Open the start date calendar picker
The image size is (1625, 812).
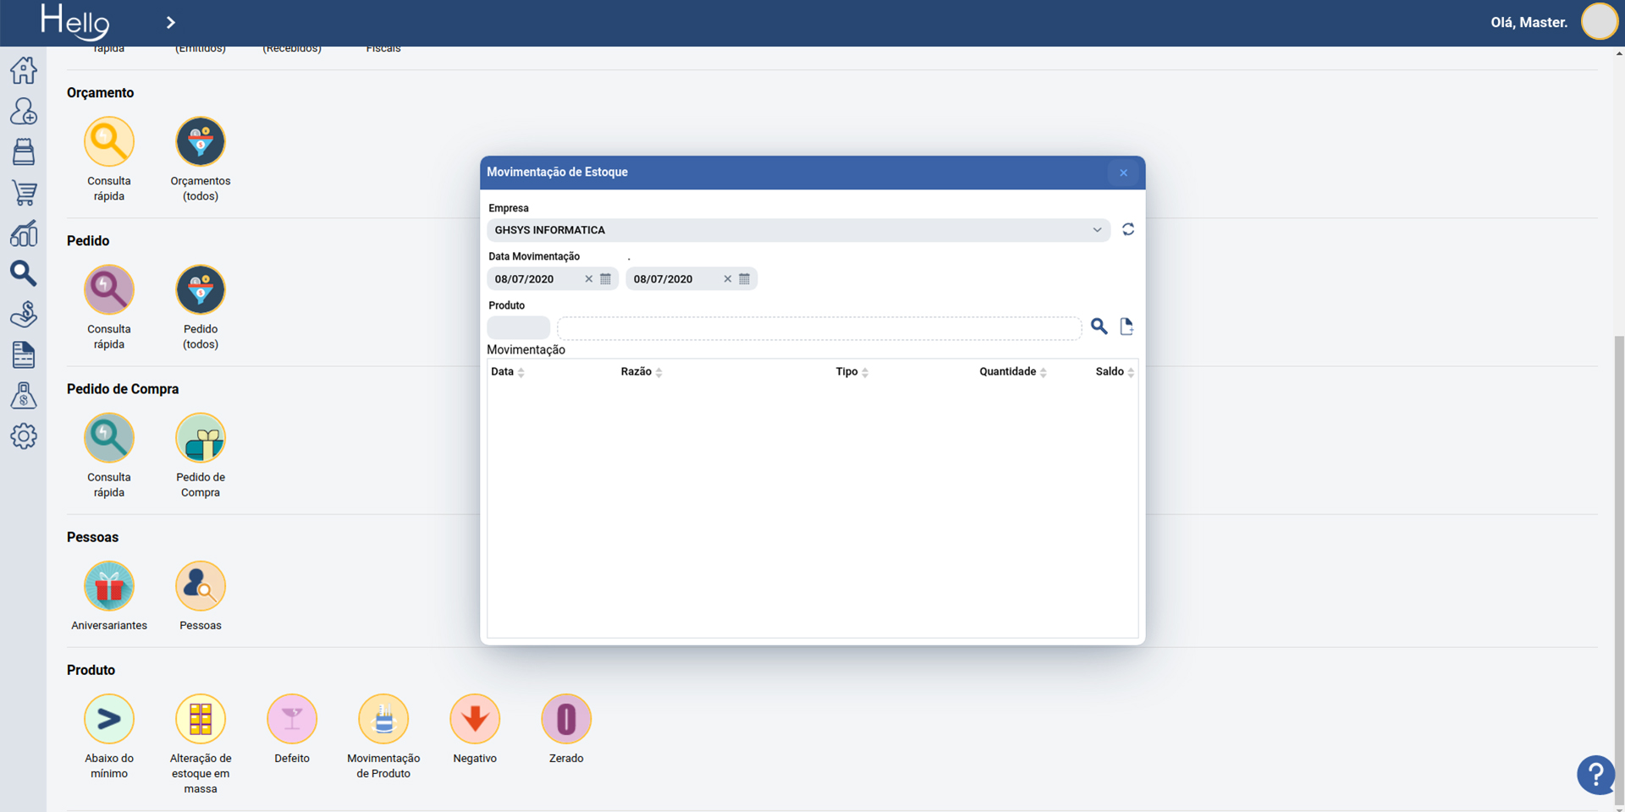tap(606, 279)
